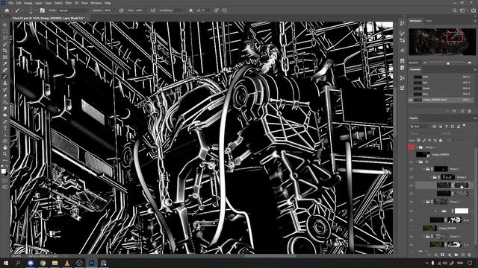
Task: Select the Red channel row
Action: click(441, 83)
